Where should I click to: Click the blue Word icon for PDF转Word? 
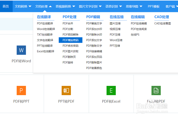click(21, 50)
